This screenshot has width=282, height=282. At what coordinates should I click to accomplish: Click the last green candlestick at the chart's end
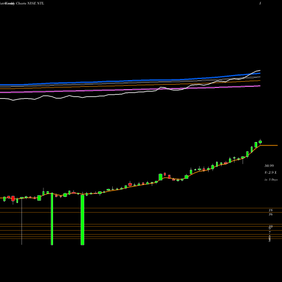pos(260,142)
